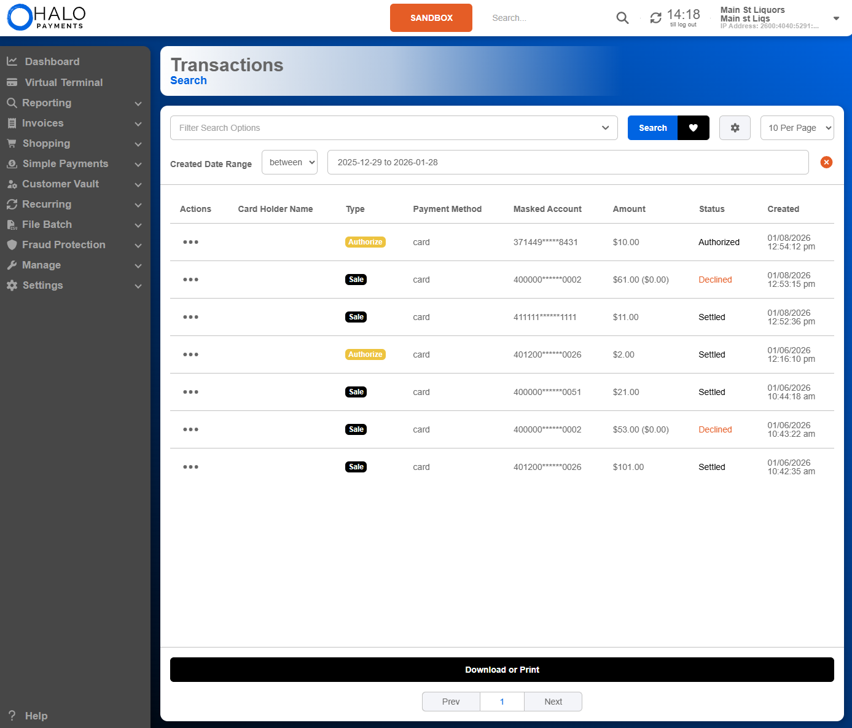Clear the date range with the red X
The height and width of the screenshot is (728, 852).
pyautogui.click(x=826, y=162)
